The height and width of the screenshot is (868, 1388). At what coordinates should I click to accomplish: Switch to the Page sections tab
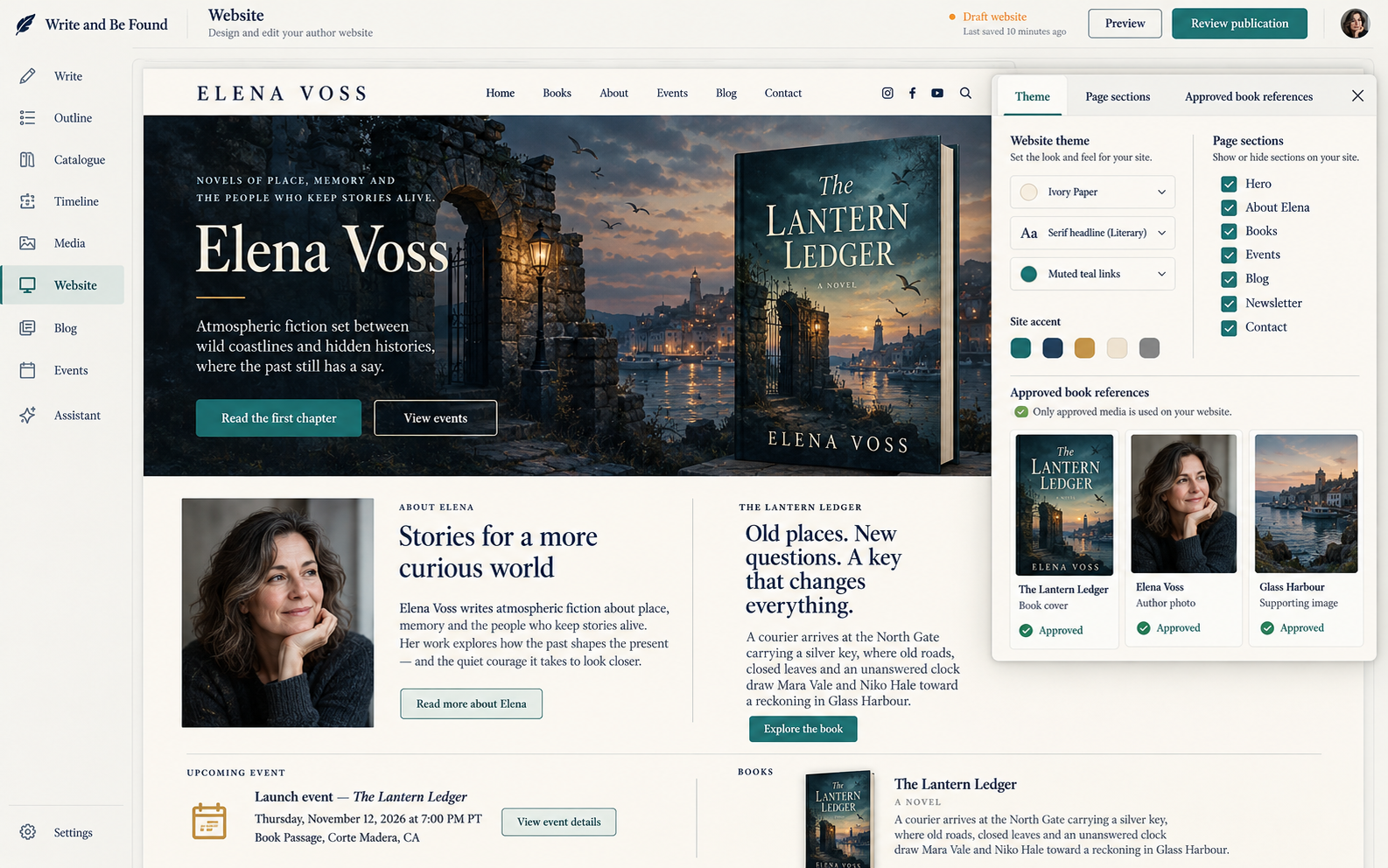1118,96
